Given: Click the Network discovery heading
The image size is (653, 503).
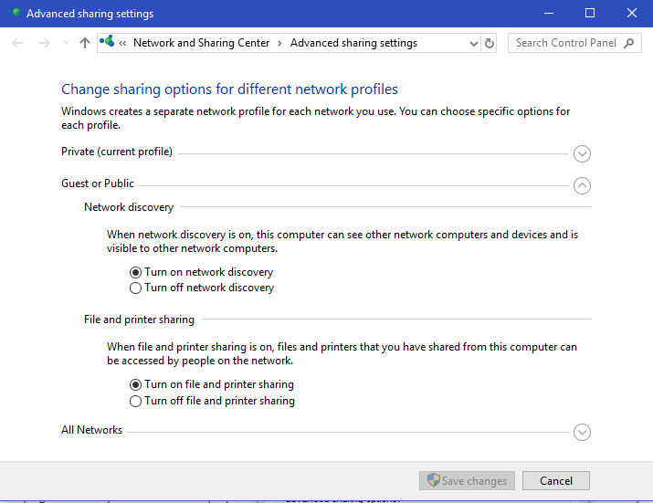Looking at the screenshot, I should click(129, 207).
